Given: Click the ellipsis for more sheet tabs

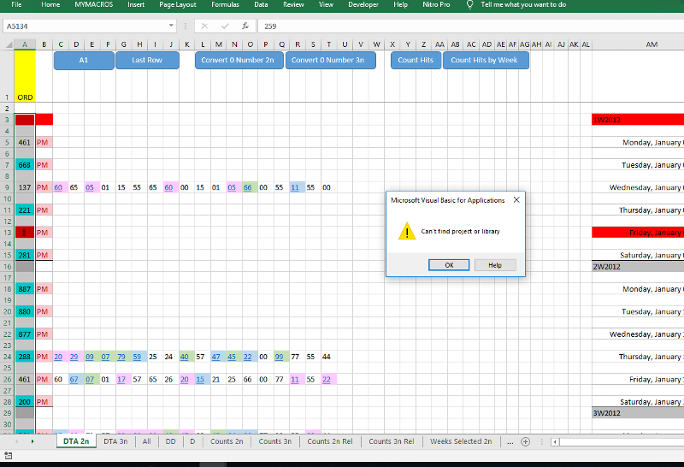Looking at the screenshot, I should coord(510,441).
